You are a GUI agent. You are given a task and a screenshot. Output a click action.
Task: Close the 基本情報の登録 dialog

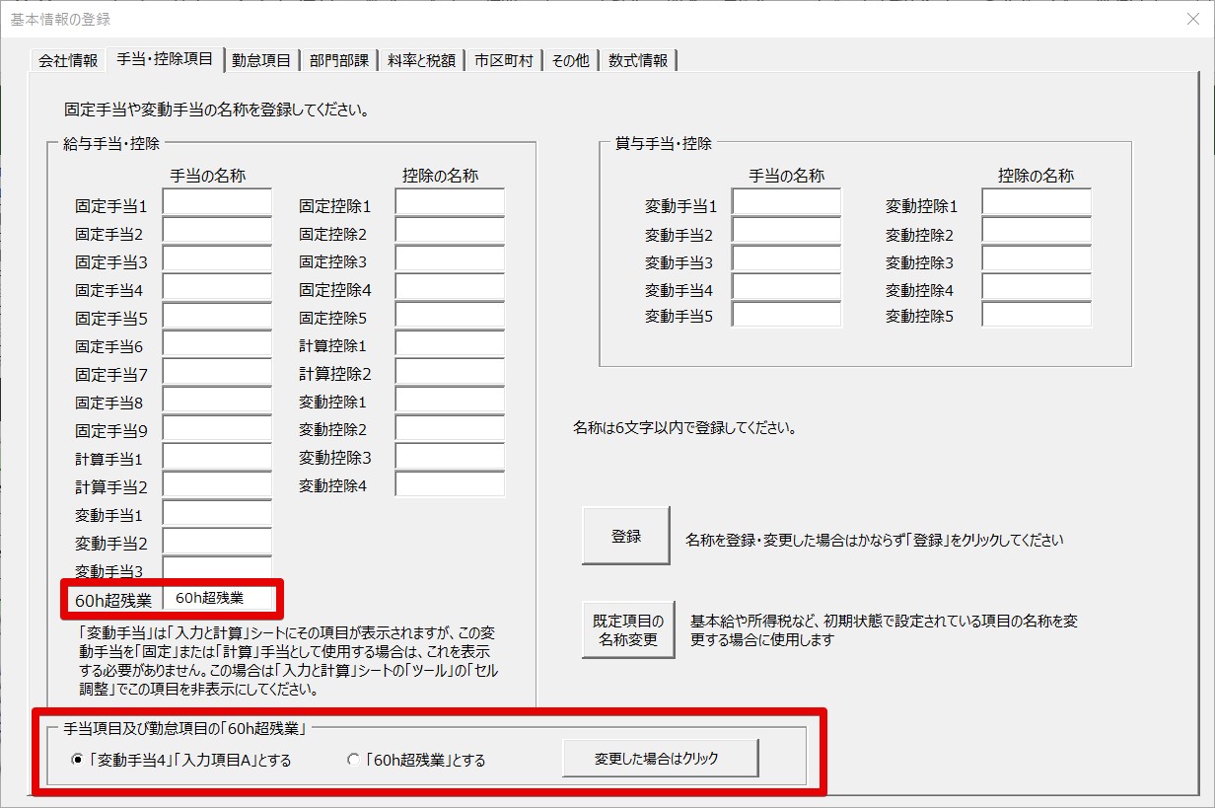[1191, 19]
